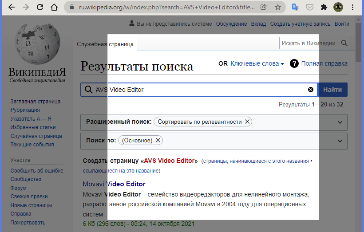Open pages starting with this title link

(256, 161)
